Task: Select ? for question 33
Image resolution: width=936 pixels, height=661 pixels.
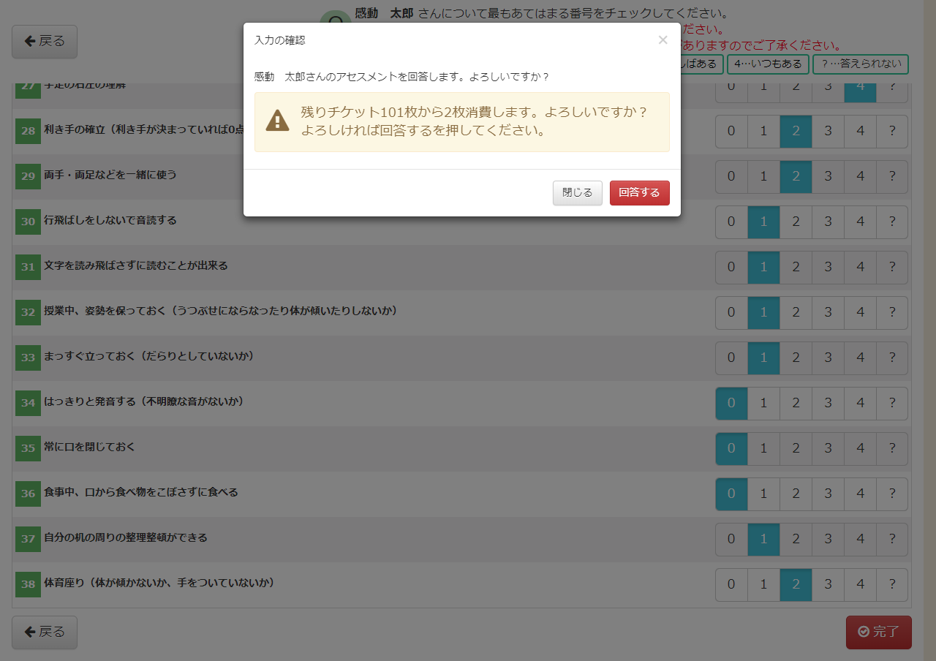Action: (892, 358)
